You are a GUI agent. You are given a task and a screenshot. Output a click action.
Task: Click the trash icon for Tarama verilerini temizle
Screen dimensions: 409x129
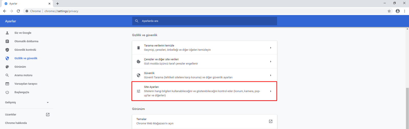click(x=139, y=48)
